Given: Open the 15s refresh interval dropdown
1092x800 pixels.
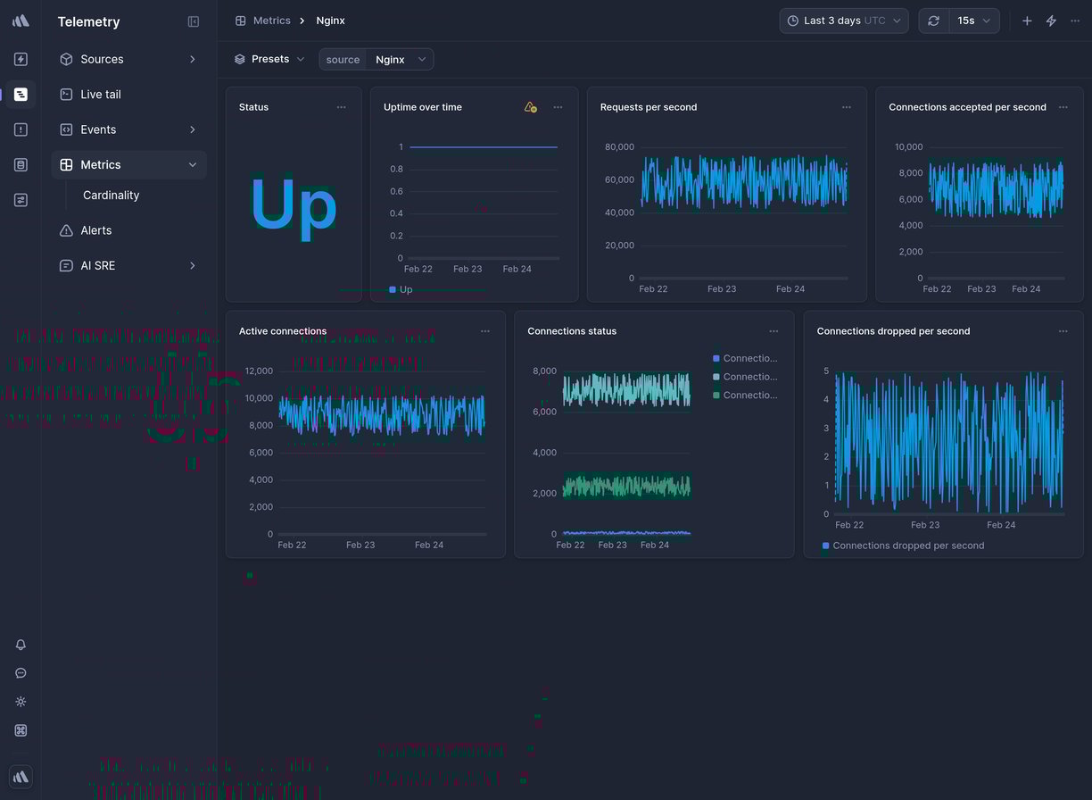Looking at the screenshot, I should pos(972,20).
